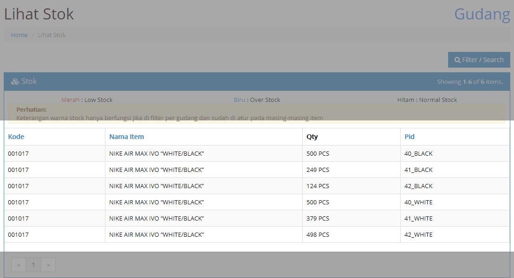
Task: Sort table by Kode column
Action: coord(16,137)
